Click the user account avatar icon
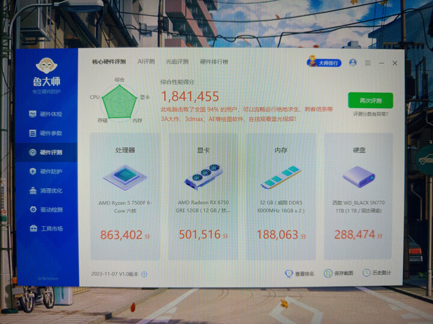This screenshot has width=433, height=324. pyautogui.click(x=352, y=62)
